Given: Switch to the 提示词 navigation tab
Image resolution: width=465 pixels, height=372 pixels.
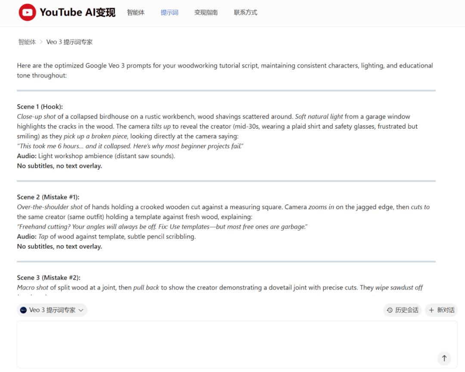Looking at the screenshot, I should click(x=169, y=12).
